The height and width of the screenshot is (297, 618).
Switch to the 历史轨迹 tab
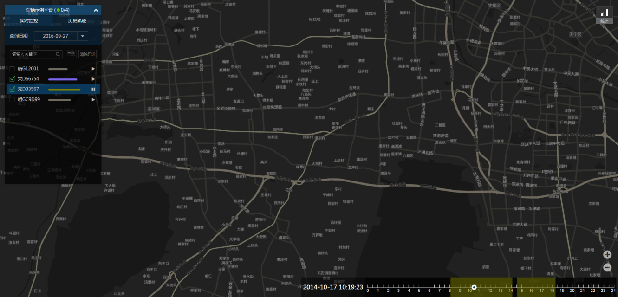click(77, 21)
